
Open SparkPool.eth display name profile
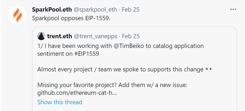point(52,10)
